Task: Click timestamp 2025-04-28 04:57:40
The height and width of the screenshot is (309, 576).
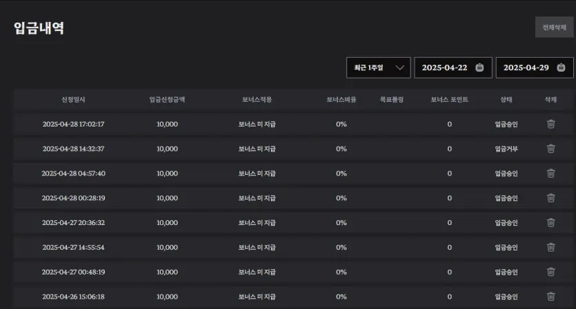Action: click(x=74, y=173)
